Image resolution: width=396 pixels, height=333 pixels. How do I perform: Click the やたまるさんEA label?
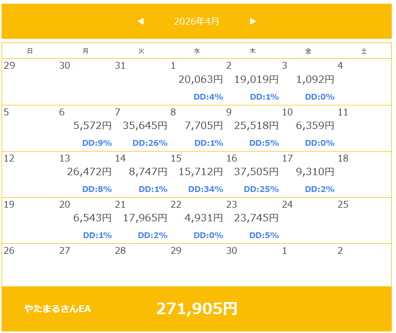point(58,309)
